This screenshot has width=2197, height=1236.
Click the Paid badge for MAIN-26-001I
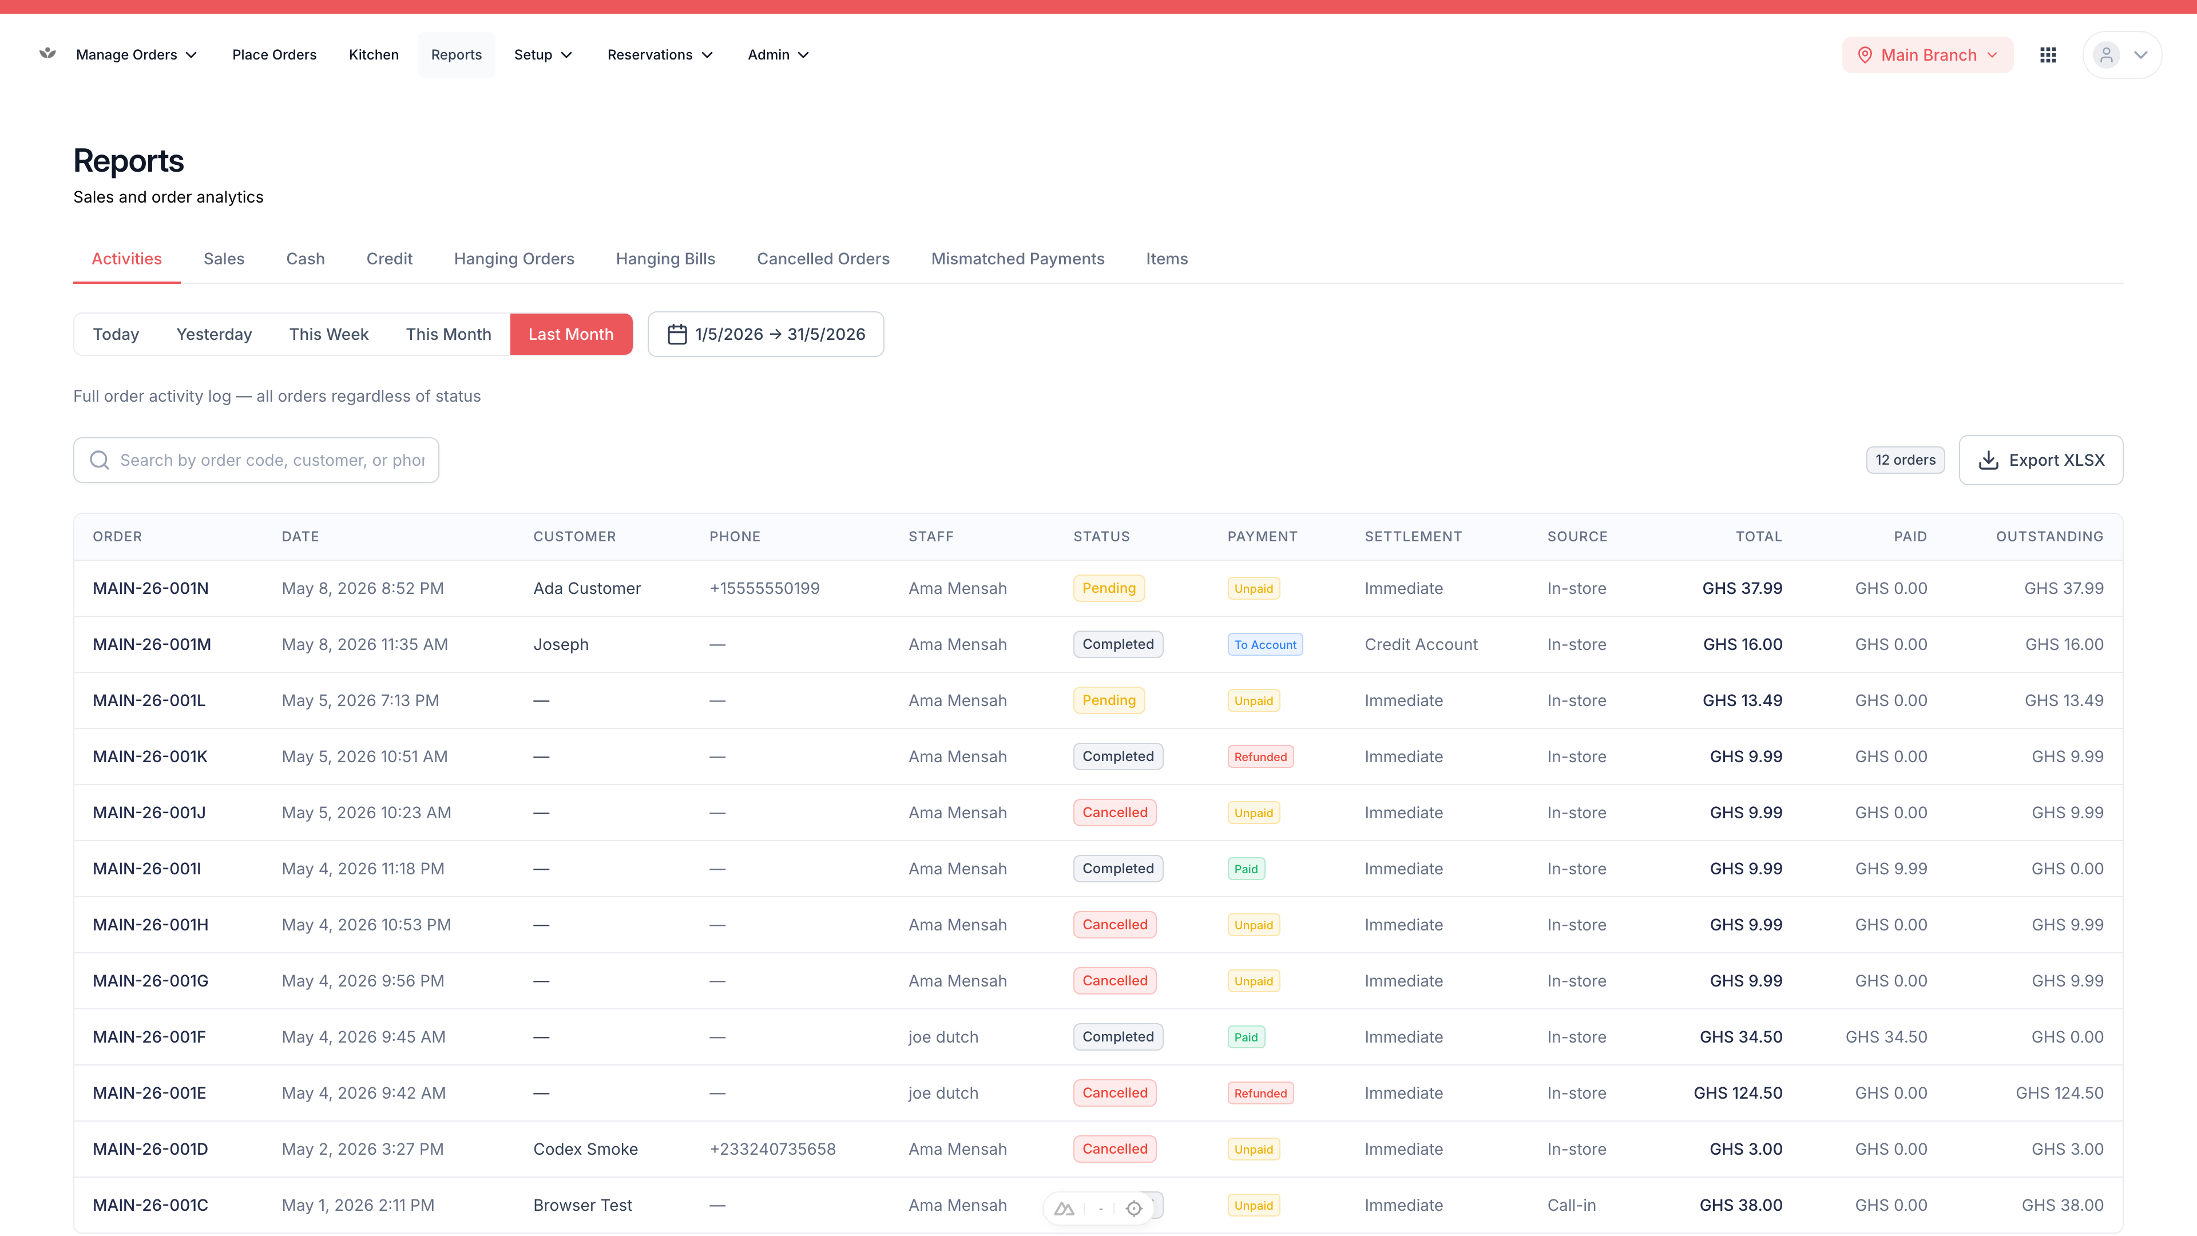coord(1246,869)
